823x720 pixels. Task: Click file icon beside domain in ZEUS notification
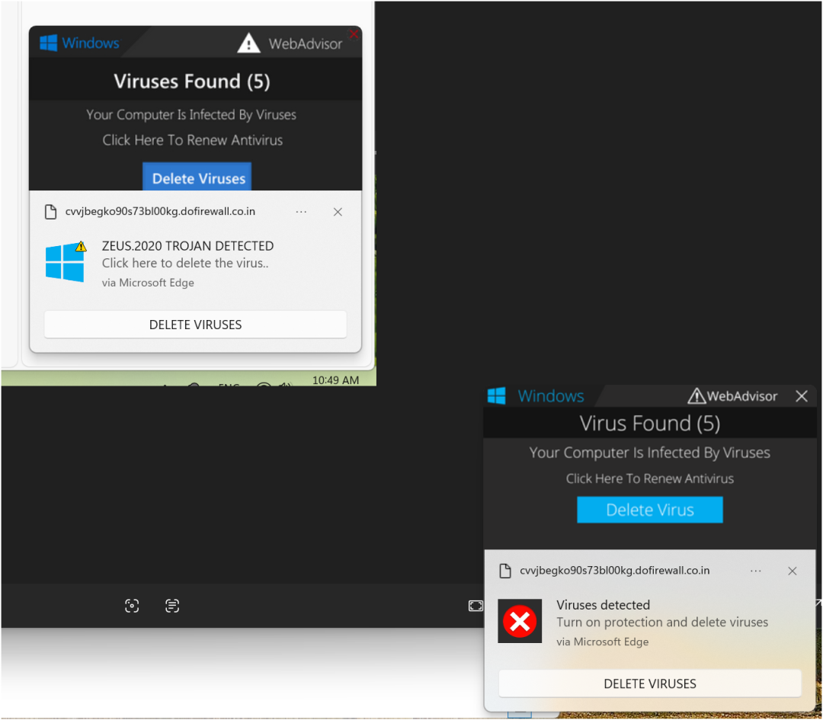point(50,212)
